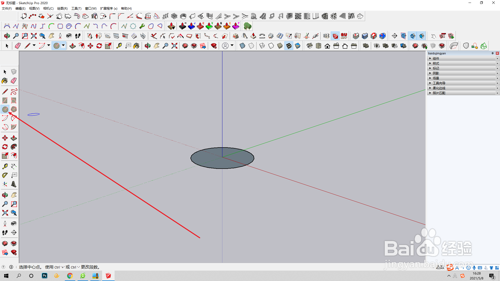Select the Follow Me tool

click(x=14, y=147)
